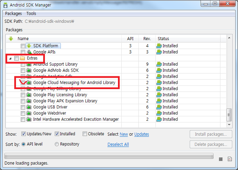Click the Google Play Licensing Library package icon

click(29, 95)
